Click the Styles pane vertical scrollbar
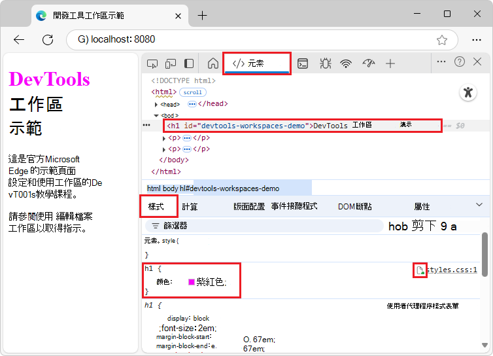Viewport: 493px width, 356px height. click(x=484, y=255)
